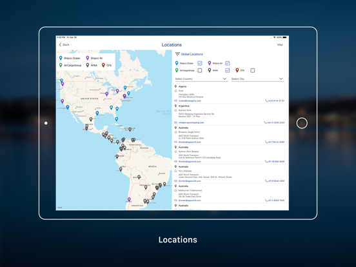Go back using the Back chevron
This screenshot has height=267, width=356.
(x=64, y=44)
